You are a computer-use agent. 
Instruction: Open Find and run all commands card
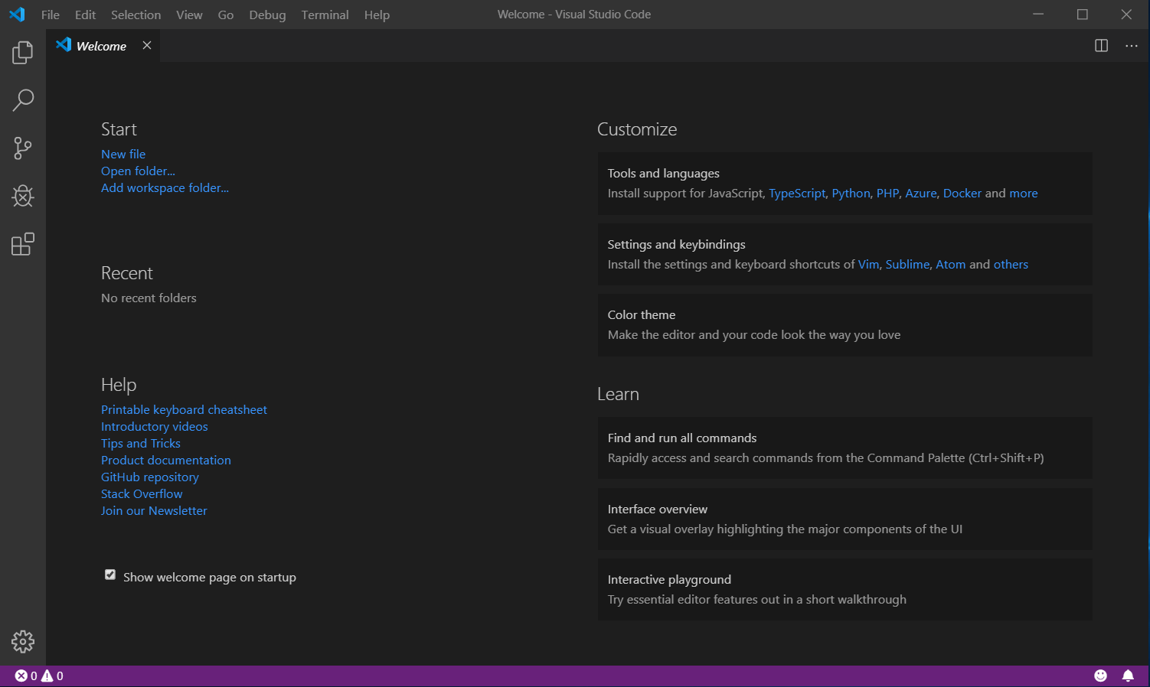[x=845, y=448]
